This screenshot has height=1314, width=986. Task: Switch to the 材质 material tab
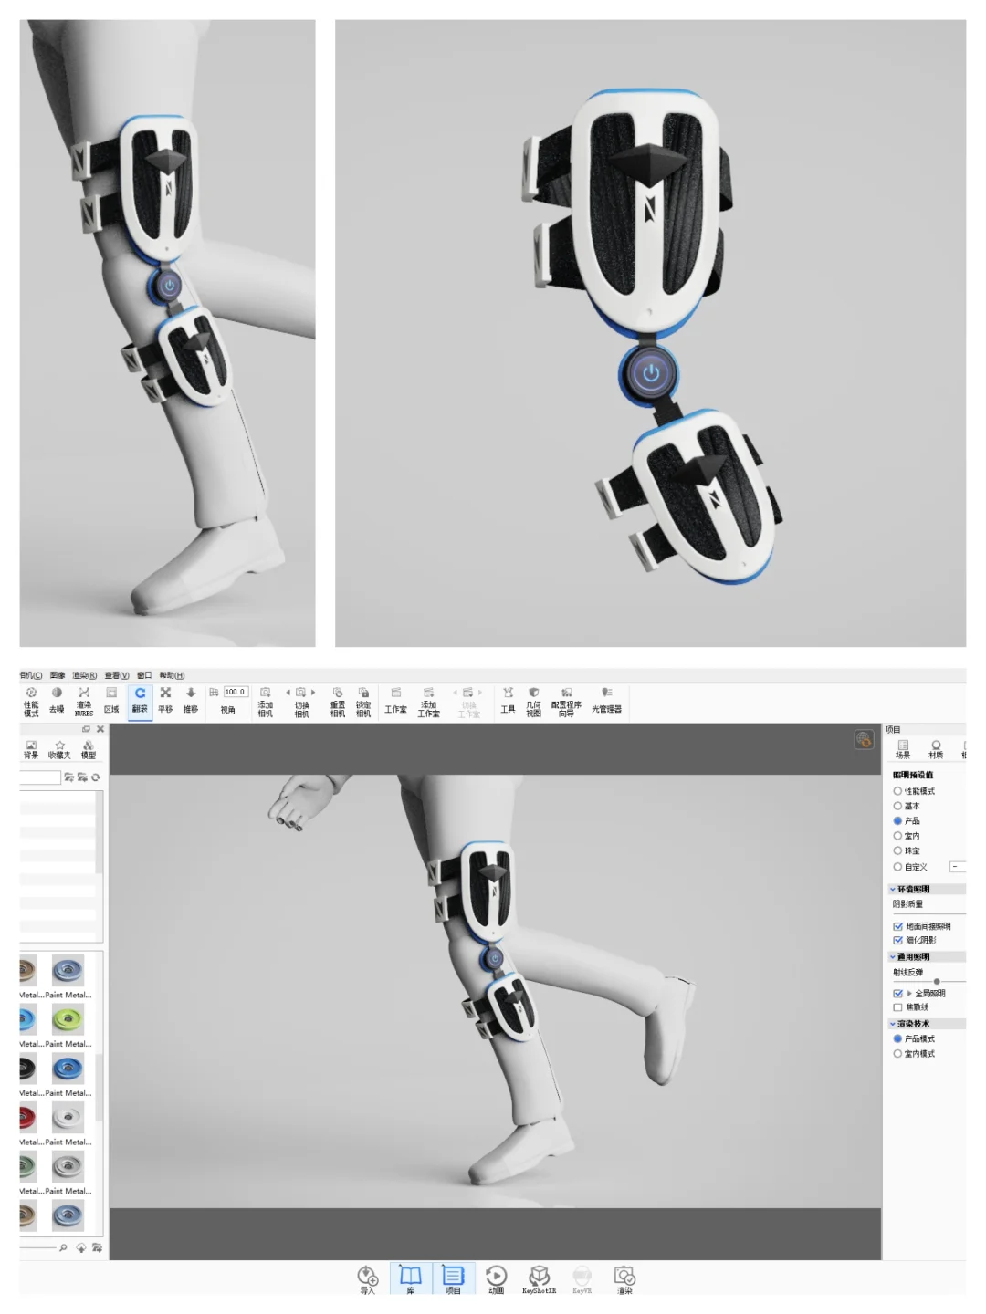click(936, 749)
